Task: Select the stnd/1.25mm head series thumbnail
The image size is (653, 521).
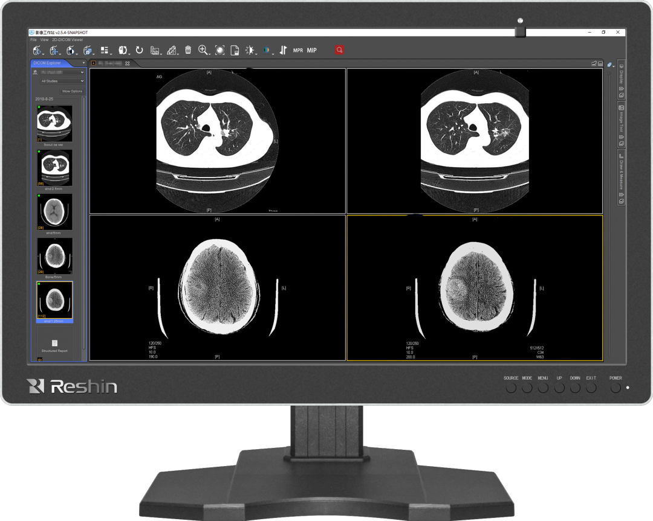Action: (x=54, y=300)
